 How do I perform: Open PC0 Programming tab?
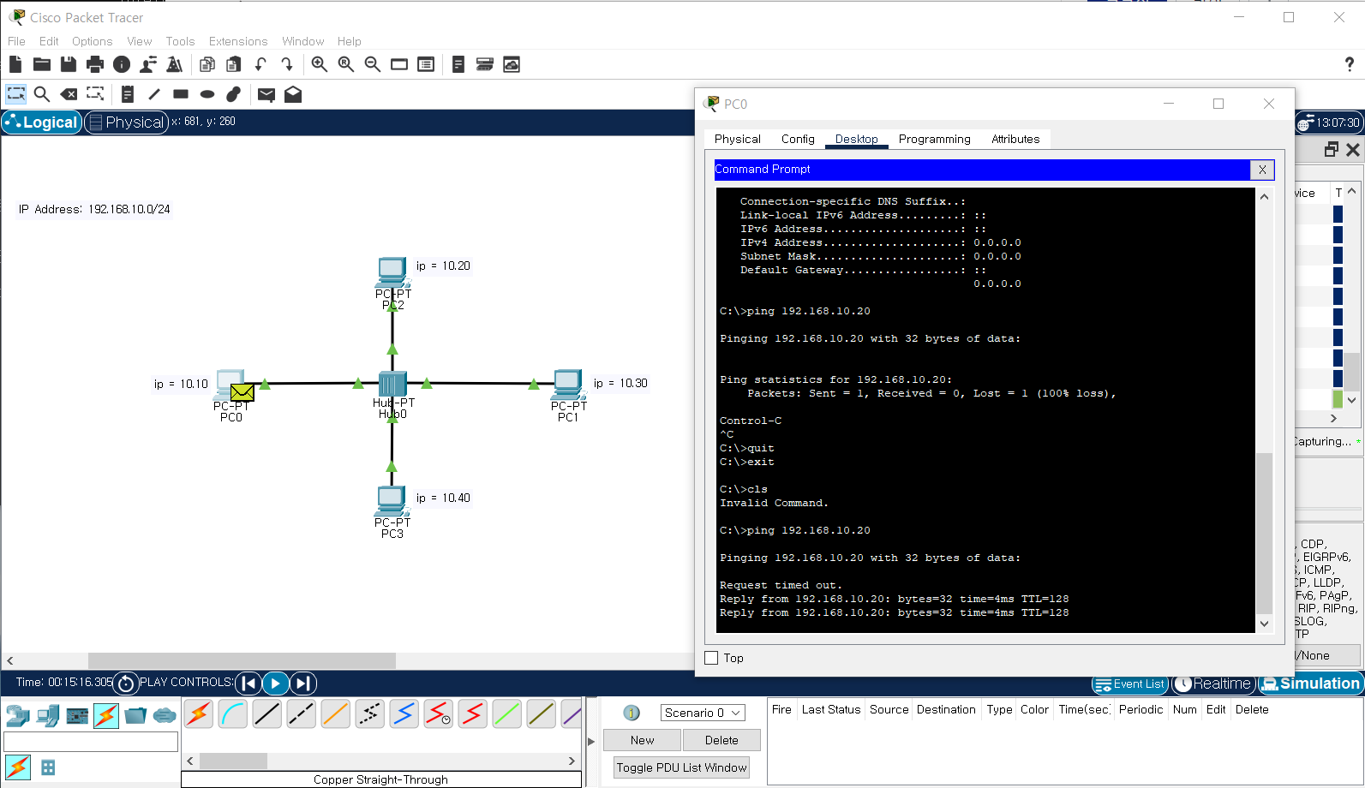click(935, 139)
